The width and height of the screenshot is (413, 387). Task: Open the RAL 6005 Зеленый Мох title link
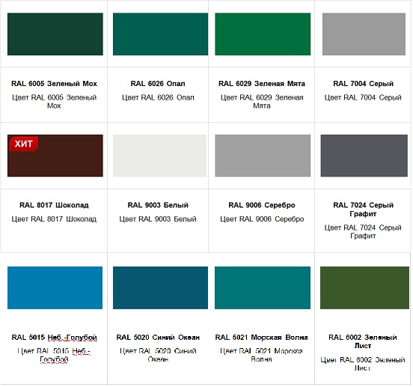click(55, 84)
